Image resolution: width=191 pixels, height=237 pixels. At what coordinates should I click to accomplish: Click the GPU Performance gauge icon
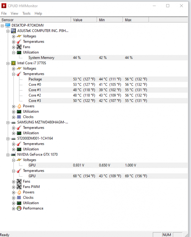point(19,209)
